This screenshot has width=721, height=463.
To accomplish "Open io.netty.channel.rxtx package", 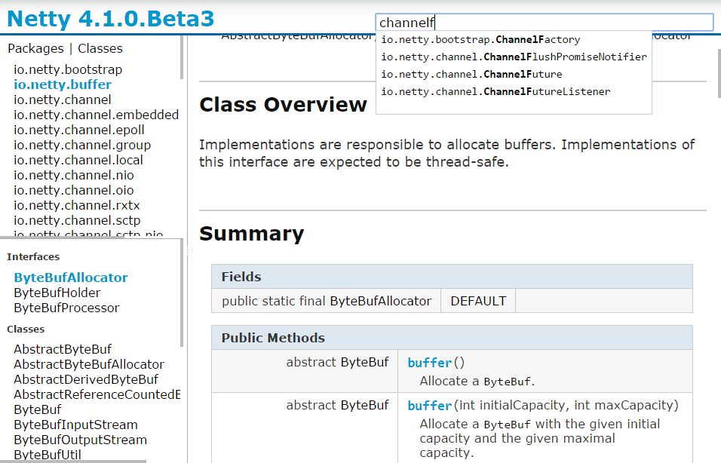I will pos(76,206).
